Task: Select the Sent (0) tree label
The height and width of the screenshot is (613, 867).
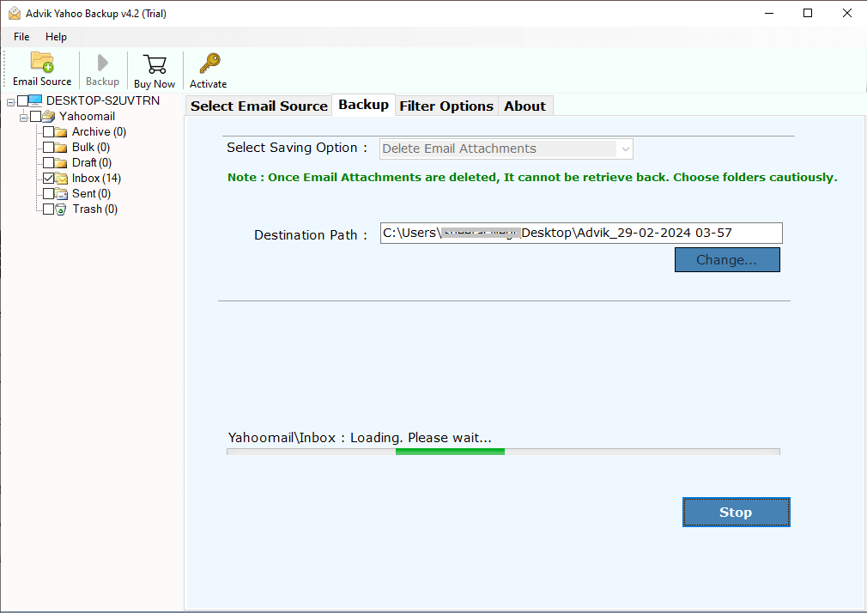Action: [x=91, y=194]
